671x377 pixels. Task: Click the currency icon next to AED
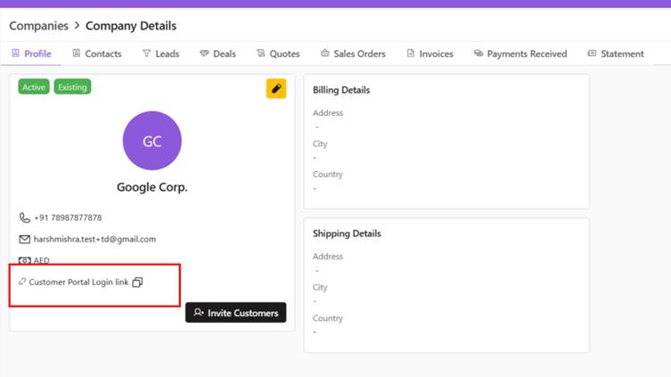click(x=24, y=261)
